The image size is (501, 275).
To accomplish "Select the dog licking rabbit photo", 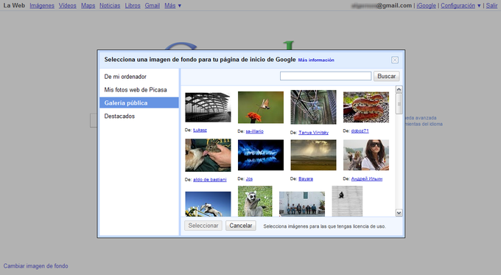I will [x=208, y=155].
